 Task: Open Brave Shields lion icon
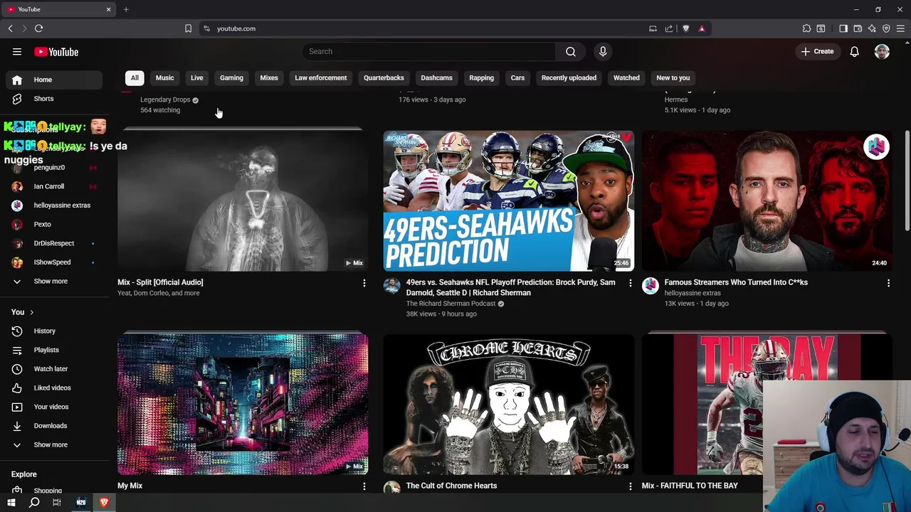coord(685,28)
